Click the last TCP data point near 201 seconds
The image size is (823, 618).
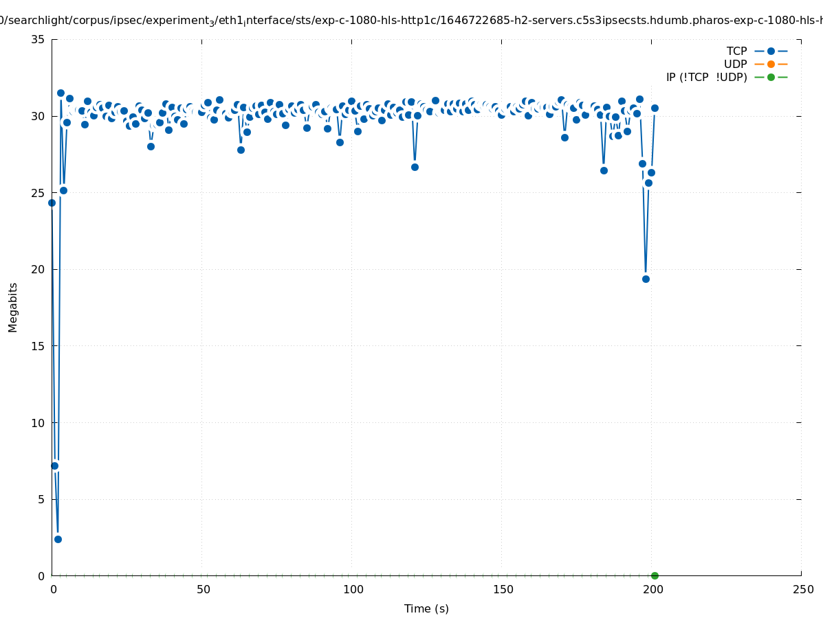click(x=655, y=108)
